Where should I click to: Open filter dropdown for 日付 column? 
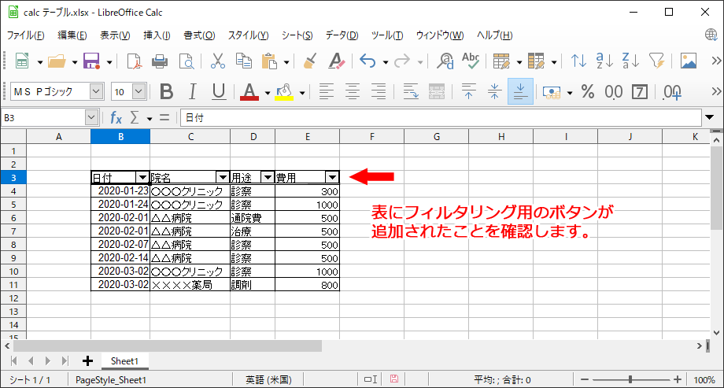(142, 177)
